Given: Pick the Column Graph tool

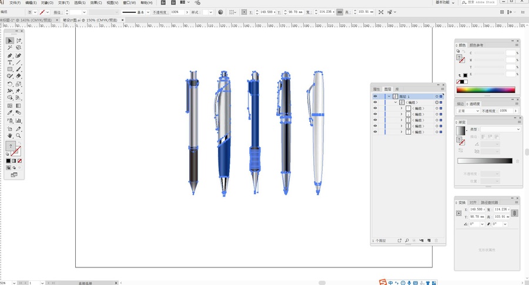Looking at the screenshot, I should [x=19, y=120].
